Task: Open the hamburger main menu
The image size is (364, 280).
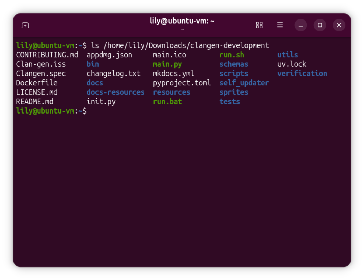Action: (x=280, y=25)
